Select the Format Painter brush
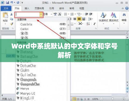 (11, 24)
